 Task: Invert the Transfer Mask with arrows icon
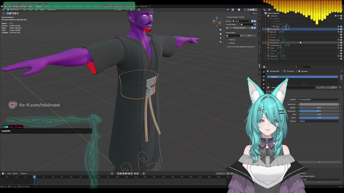pyautogui.click(x=255, y=24)
